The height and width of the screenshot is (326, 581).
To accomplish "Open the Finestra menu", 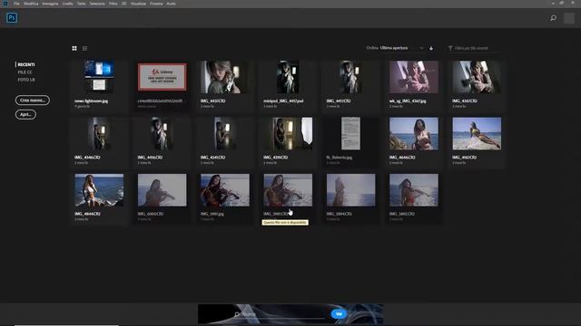I will pos(156,4).
